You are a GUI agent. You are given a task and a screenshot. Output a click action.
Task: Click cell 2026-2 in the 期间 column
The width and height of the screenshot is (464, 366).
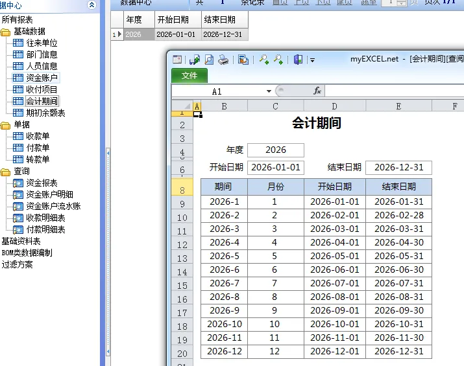point(224,215)
